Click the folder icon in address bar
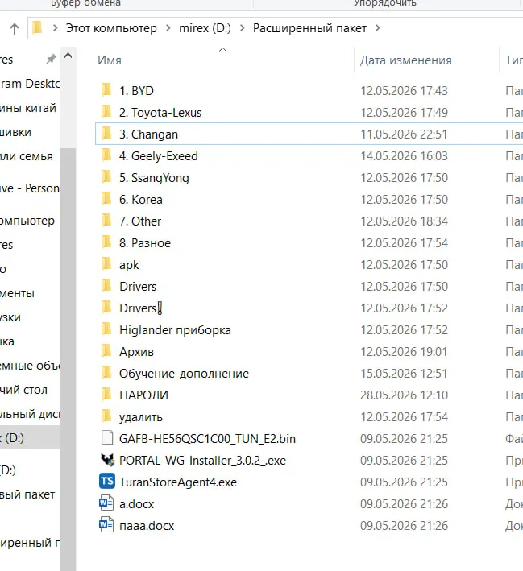The image size is (523, 571). 37,27
